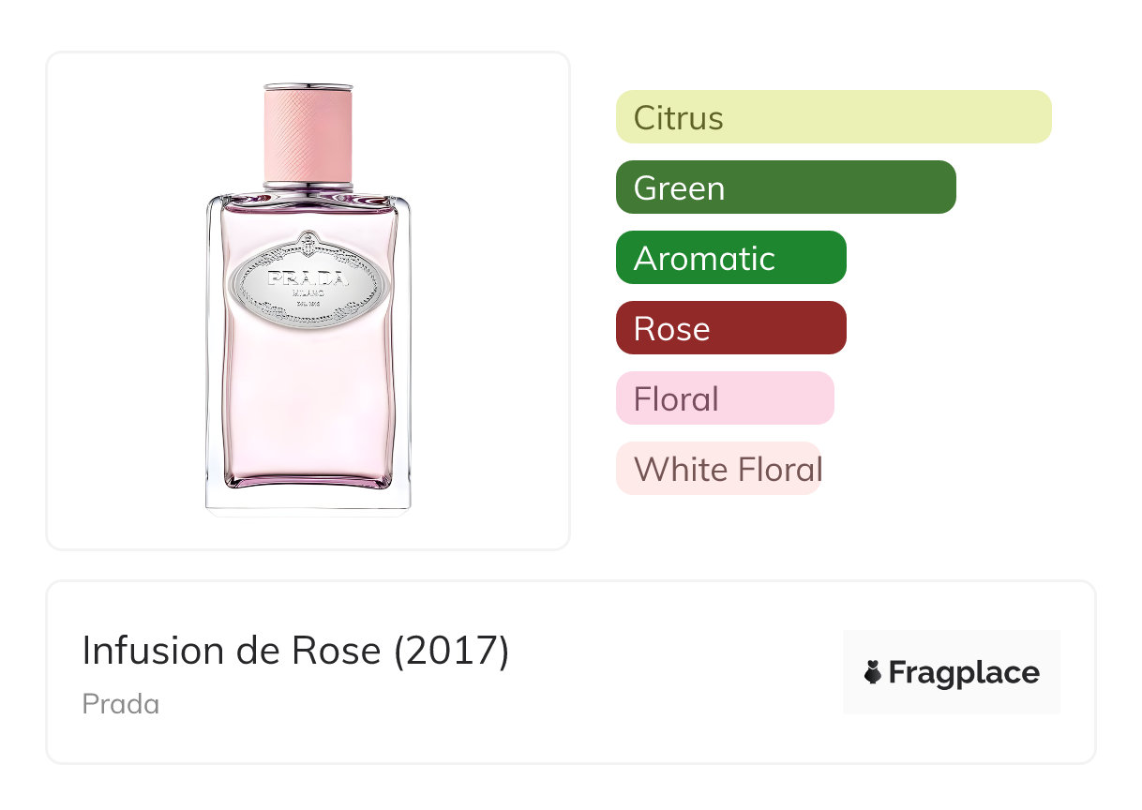The image size is (1142, 810).
Task: Click the (2017) year in the title
Action: pos(451,651)
